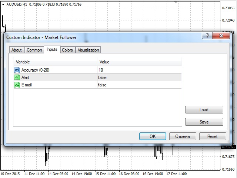237x178 pixels.
Task: Save the current input settings
Action: (x=204, y=122)
